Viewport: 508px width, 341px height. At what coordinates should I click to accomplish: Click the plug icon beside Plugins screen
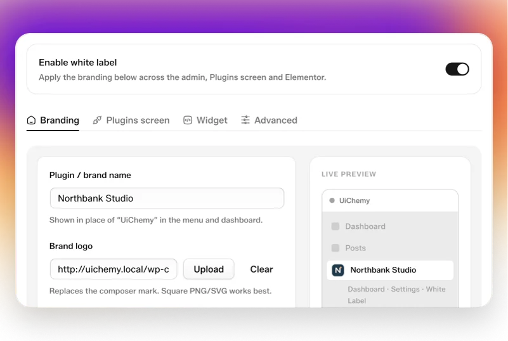tap(97, 120)
